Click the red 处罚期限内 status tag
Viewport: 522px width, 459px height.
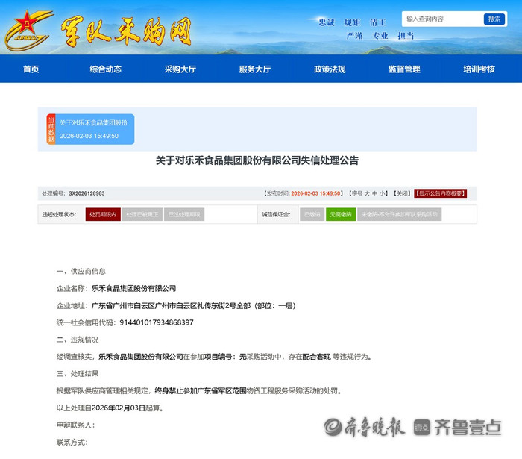(103, 214)
